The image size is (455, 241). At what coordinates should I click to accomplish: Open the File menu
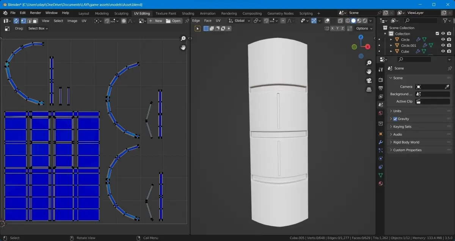point(13,13)
